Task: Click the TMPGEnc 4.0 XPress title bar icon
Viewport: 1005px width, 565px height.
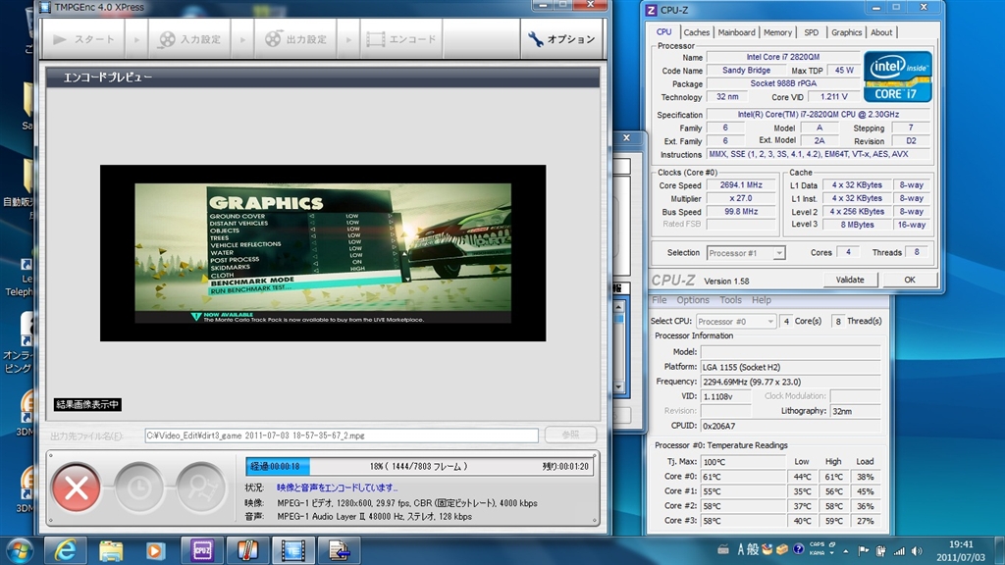Action: 45,7
